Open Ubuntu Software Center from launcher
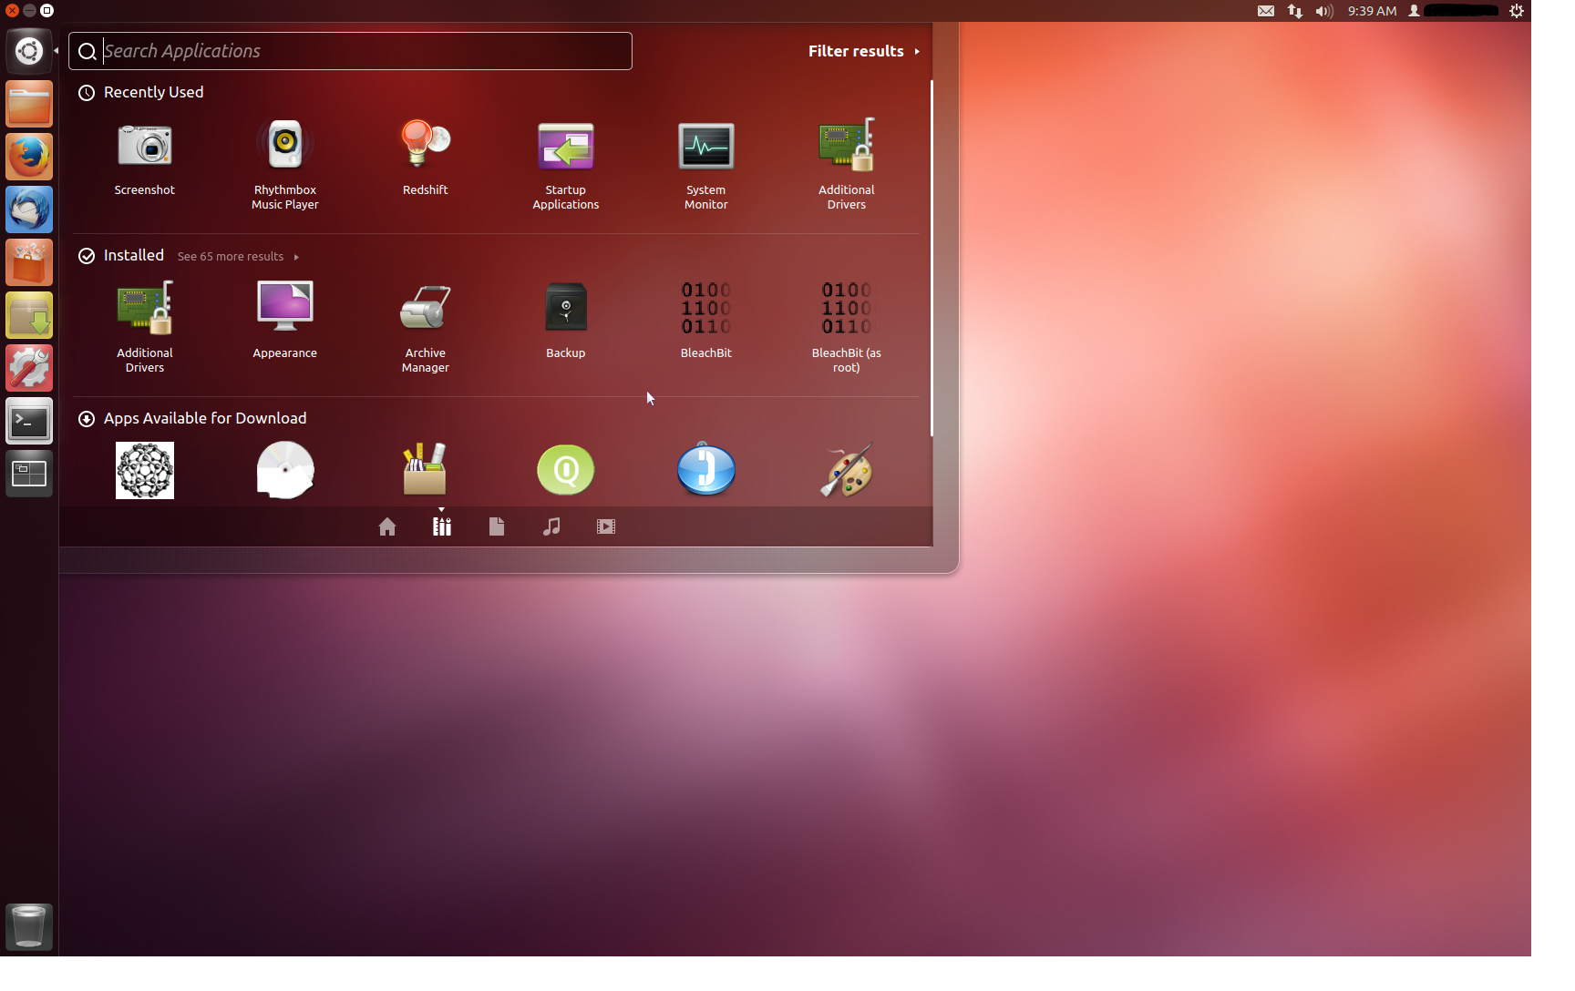 (29, 262)
